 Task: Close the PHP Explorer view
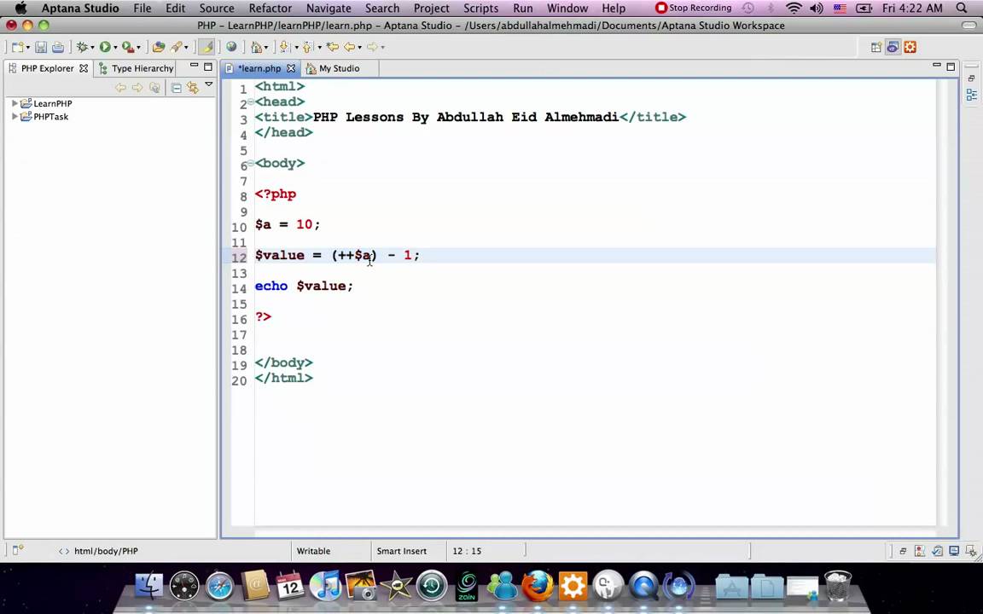84,68
